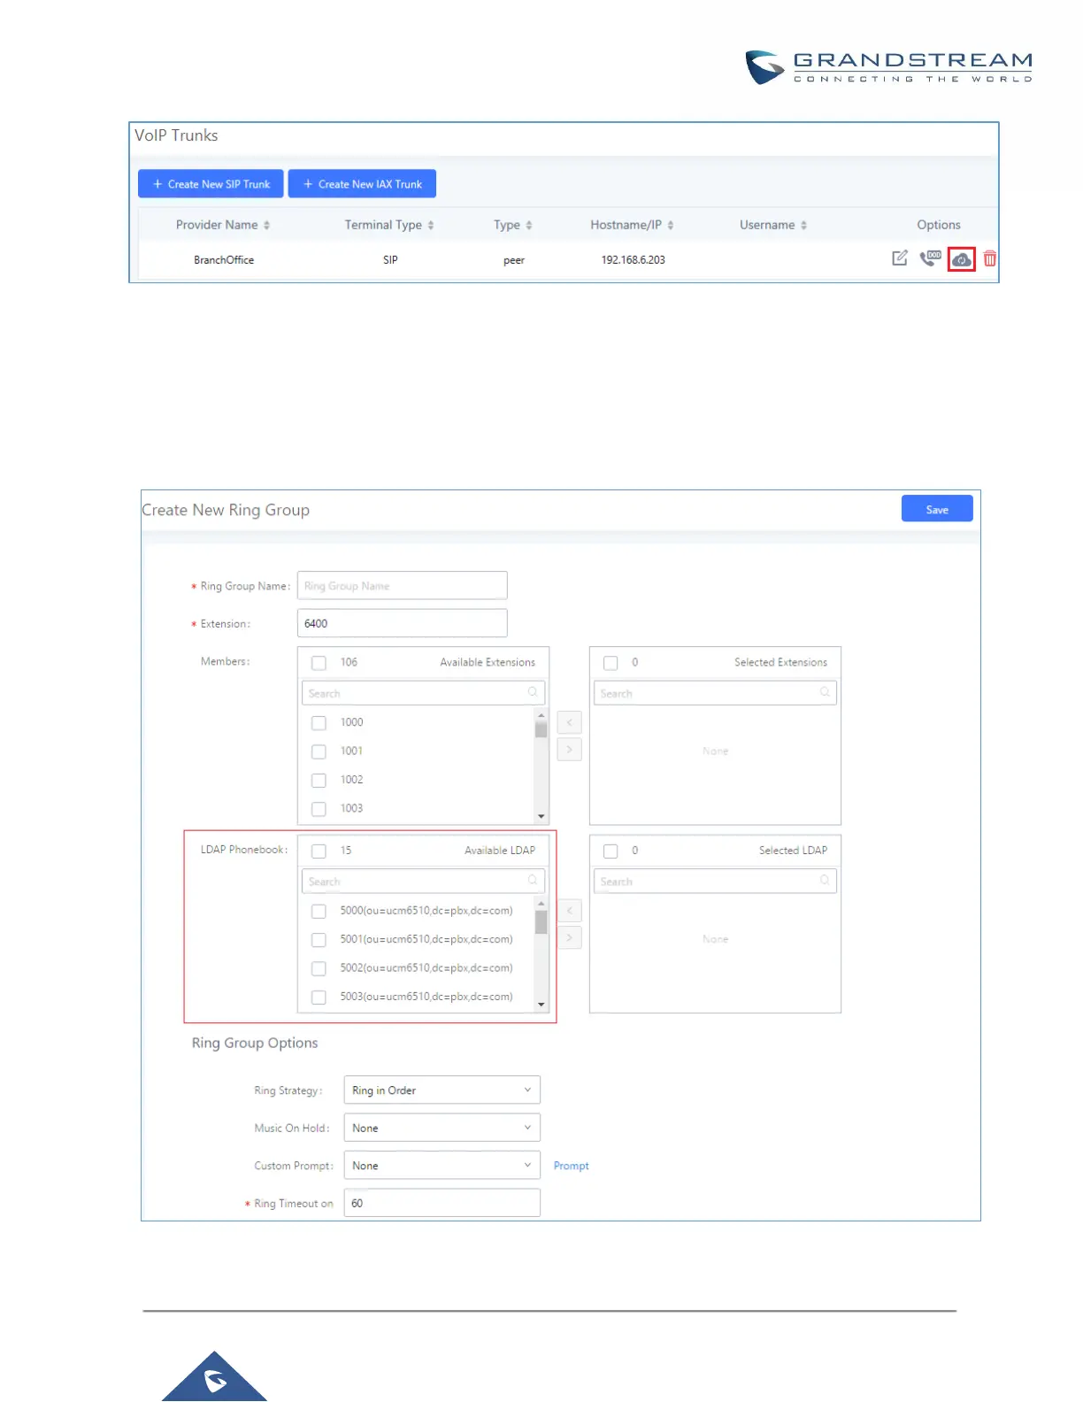Click the Ring Group Name input field
This screenshot has height=1402, width=1083.
pyautogui.click(x=403, y=585)
